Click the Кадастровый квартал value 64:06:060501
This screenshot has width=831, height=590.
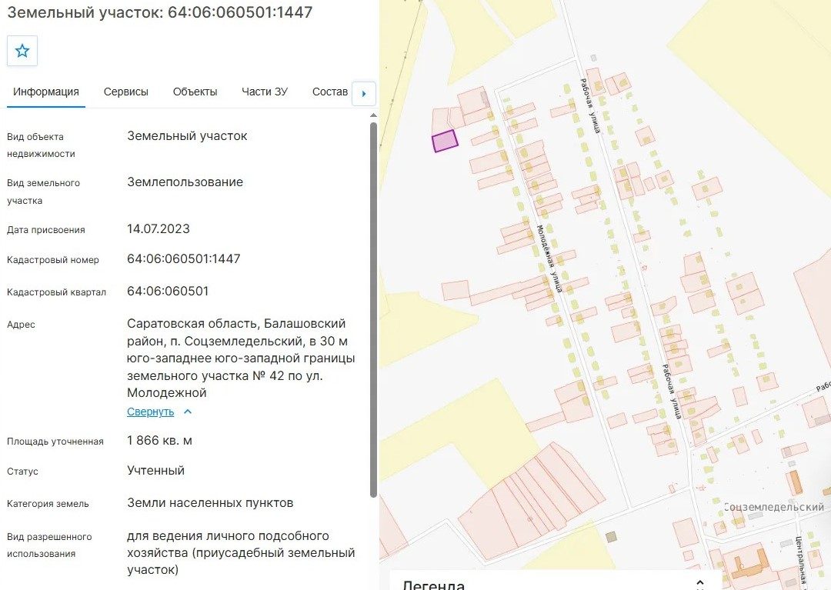click(x=168, y=292)
